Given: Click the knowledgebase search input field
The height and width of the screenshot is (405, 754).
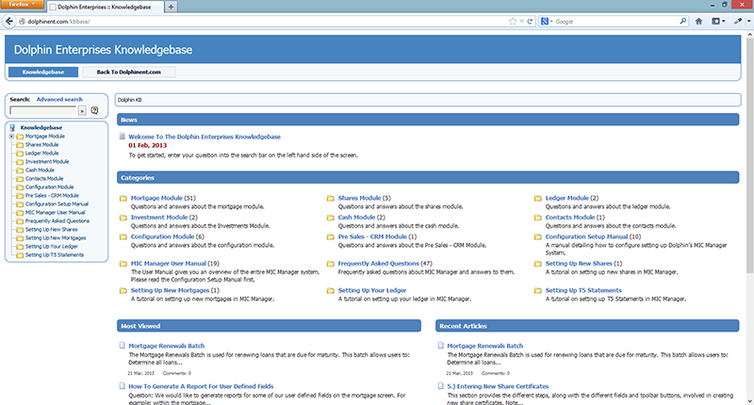Looking at the screenshot, I should click(43, 111).
